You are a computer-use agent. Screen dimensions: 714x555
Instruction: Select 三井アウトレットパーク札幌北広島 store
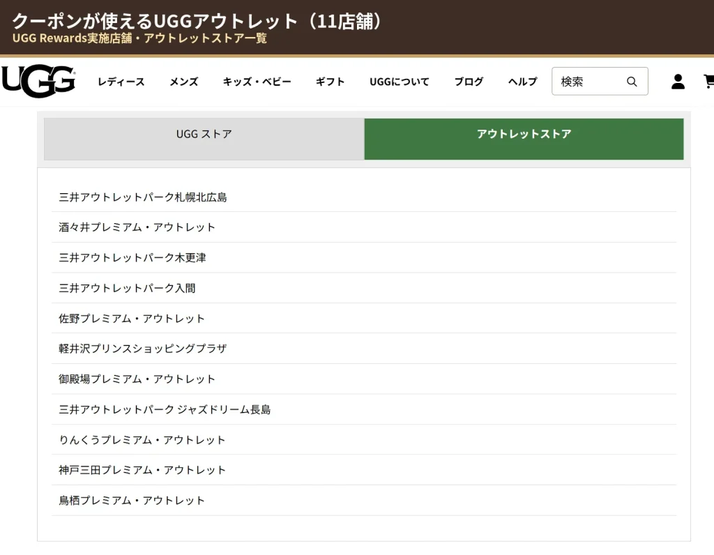(364, 197)
